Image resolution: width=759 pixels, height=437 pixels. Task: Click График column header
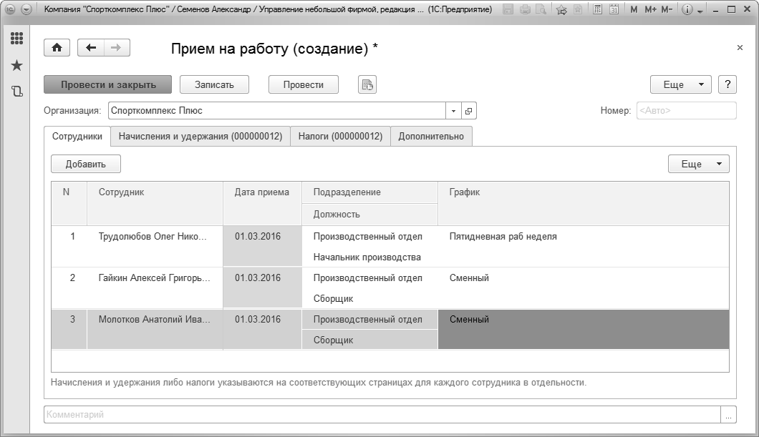(x=584, y=204)
